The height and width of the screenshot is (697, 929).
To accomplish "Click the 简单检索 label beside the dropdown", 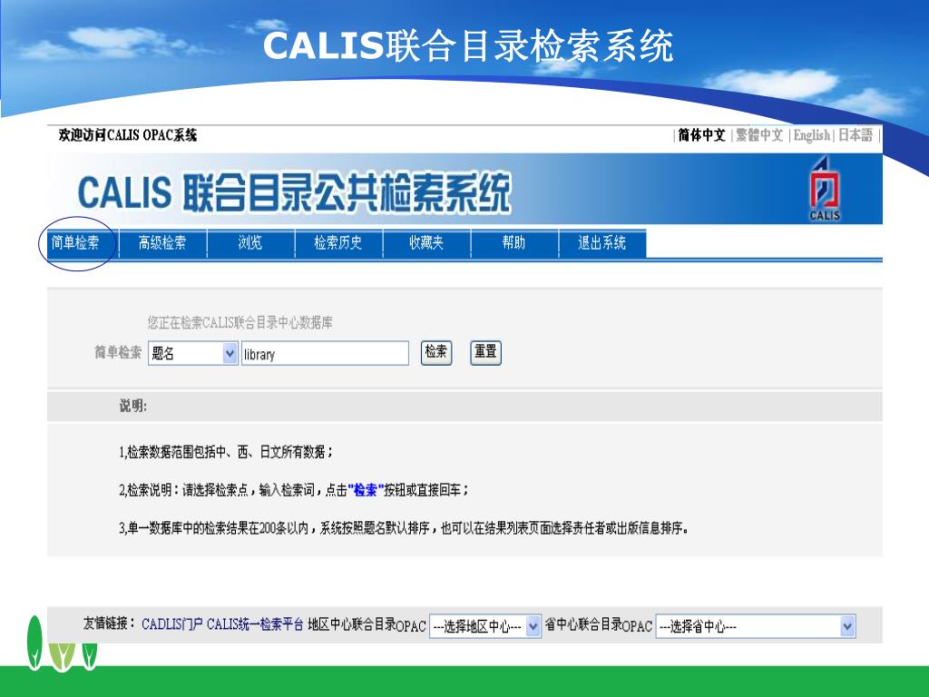I will click(x=118, y=353).
